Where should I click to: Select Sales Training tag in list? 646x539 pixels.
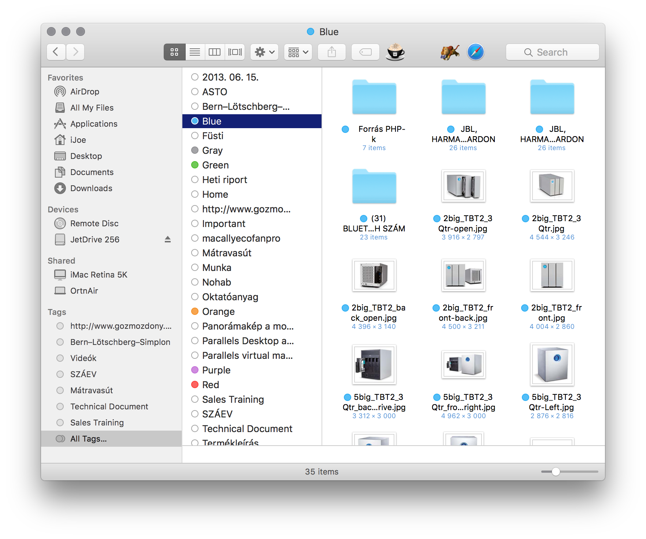tap(252, 399)
